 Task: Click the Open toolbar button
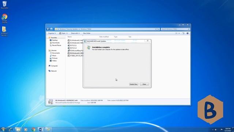63,33
